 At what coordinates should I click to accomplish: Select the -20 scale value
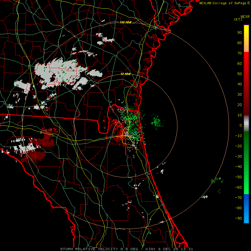click(x=238, y=146)
